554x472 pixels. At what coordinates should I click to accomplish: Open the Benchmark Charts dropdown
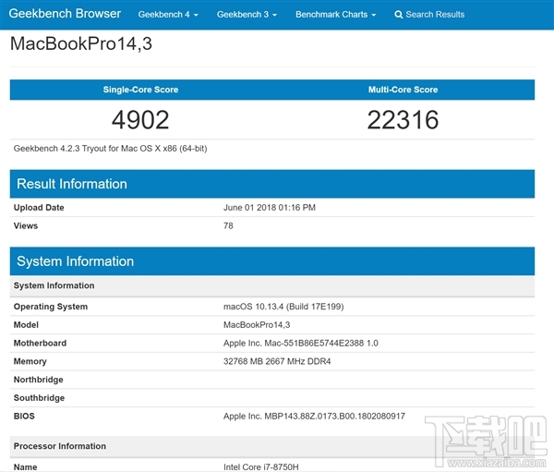(x=336, y=15)
